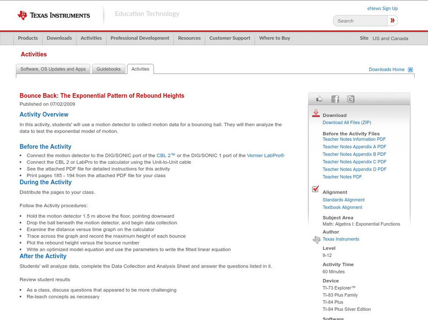Viewport: 428px width, 320px height.
Task: Open Teacher Notes Appendix D PDF
Action: coord(354,169)
